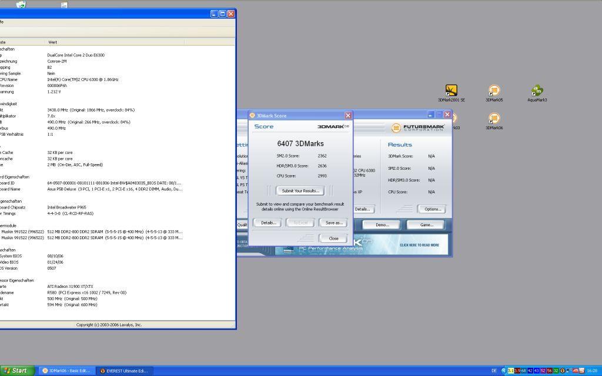Click the maroon 56 tray sensor icon
Screen dimensions: 602x376
(550, 371)
